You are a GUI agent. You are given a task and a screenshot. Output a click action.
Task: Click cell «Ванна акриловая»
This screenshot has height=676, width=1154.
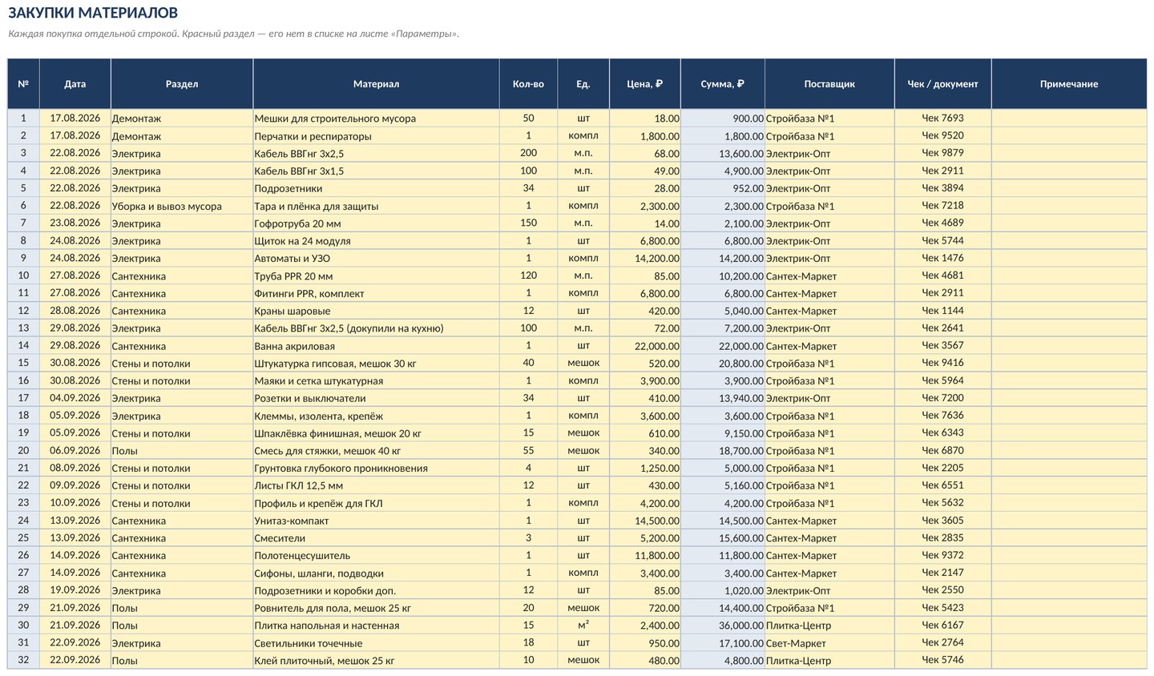tap(376, 345)
